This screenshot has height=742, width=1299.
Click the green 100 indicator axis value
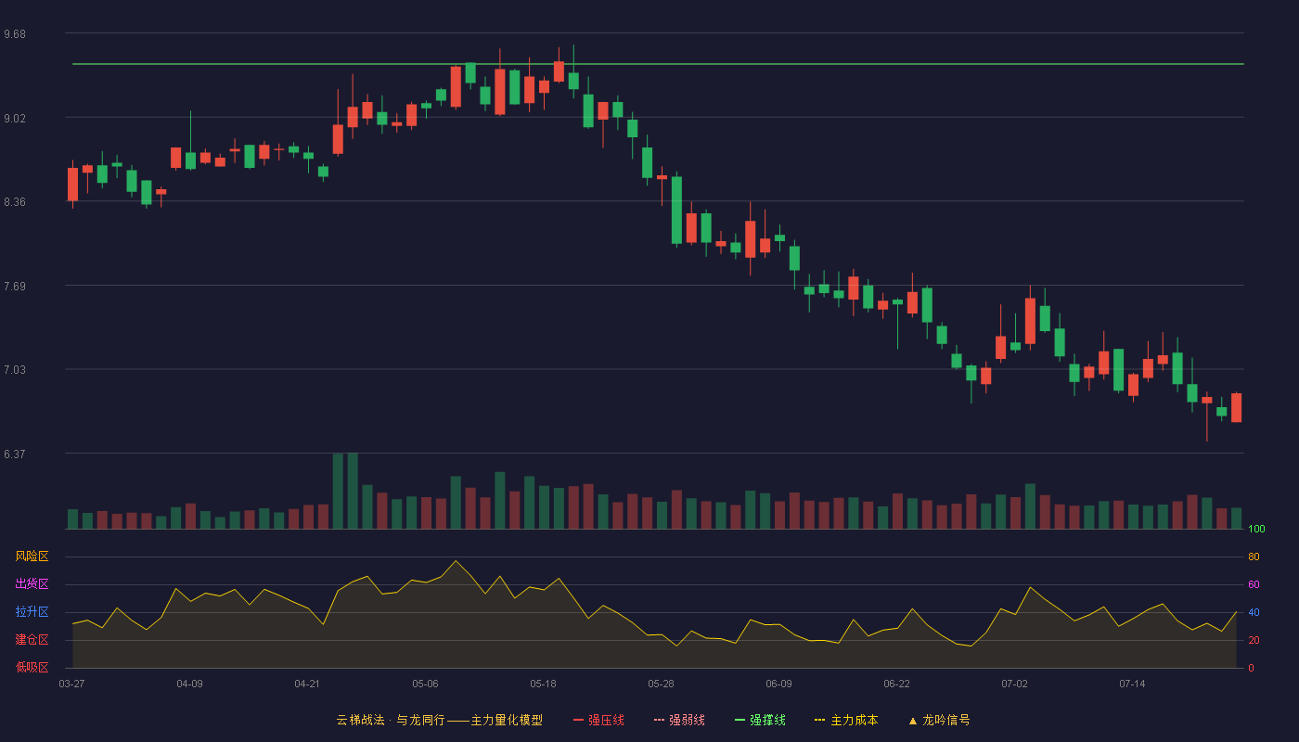pyautogui.click(x=1256, y=530)
